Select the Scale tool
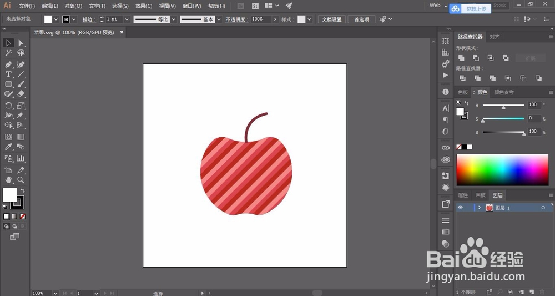The image size is (555, 296). coord(21,106)
